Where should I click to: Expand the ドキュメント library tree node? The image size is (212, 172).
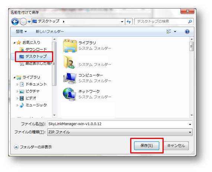click(17, 84)
